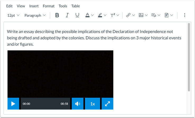Expand the media options arrow
195x118 pixels.
[x=159, y=15]
